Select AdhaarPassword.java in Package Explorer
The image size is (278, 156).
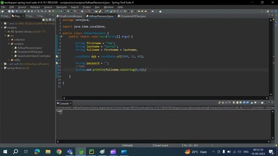[30, 48]
